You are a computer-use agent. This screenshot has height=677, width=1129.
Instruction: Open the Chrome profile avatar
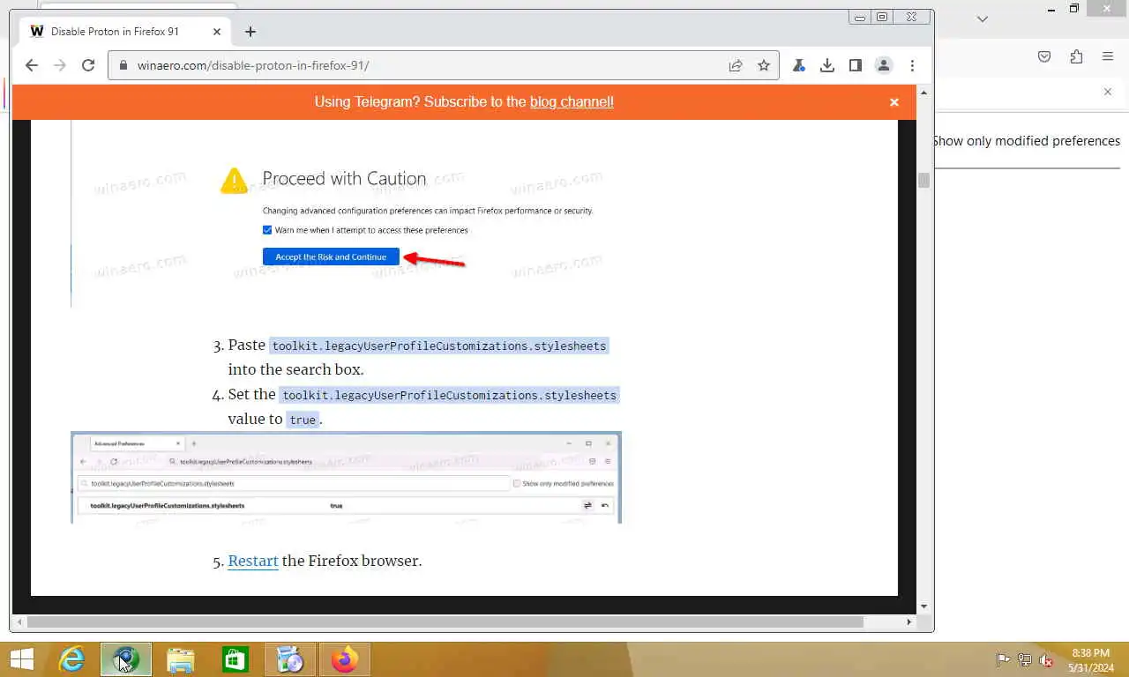point(883,65)
